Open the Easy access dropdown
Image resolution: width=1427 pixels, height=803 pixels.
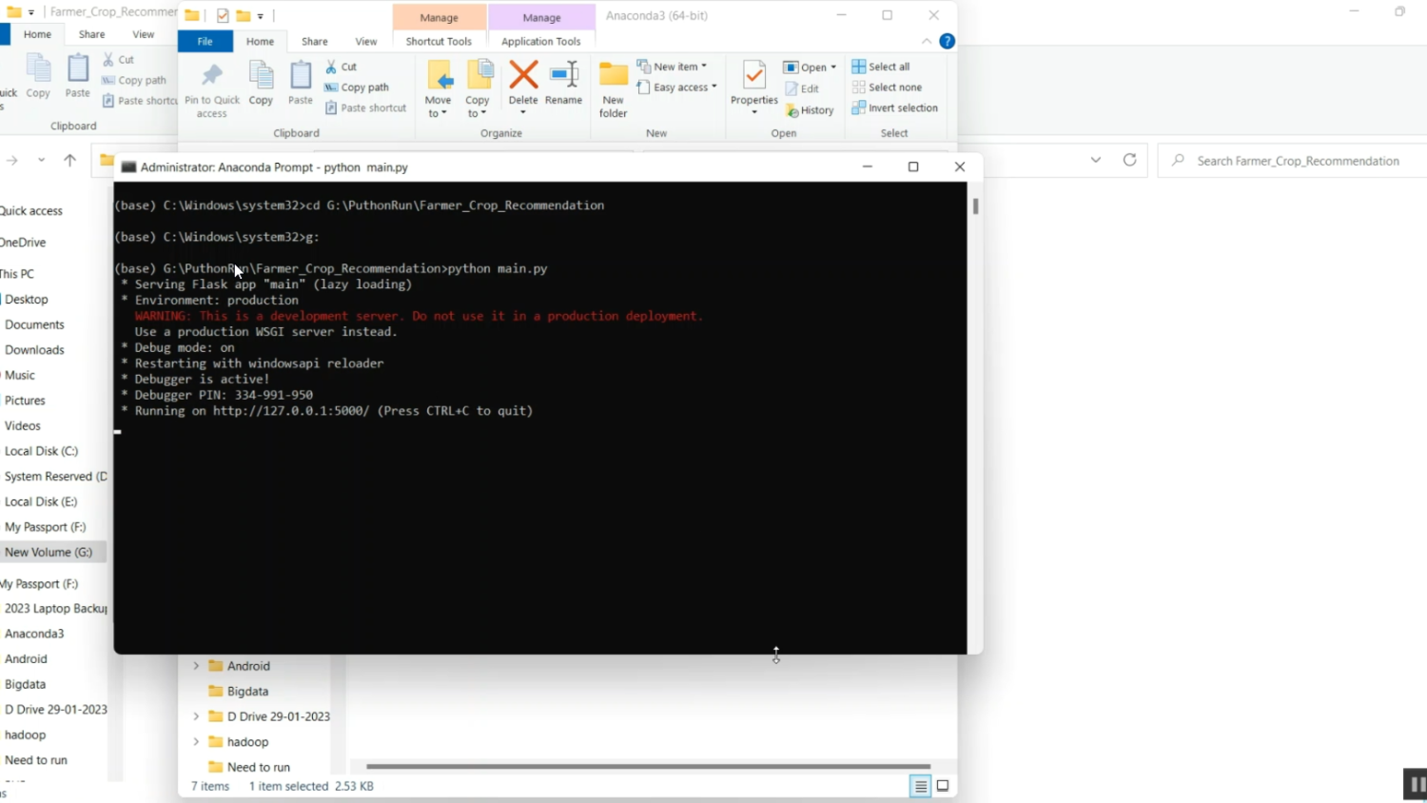click(x=678, y=88)
